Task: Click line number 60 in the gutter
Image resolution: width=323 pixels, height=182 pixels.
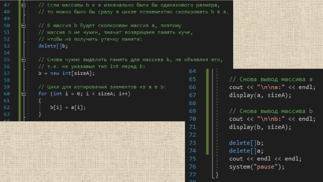Action: [7, 94]
